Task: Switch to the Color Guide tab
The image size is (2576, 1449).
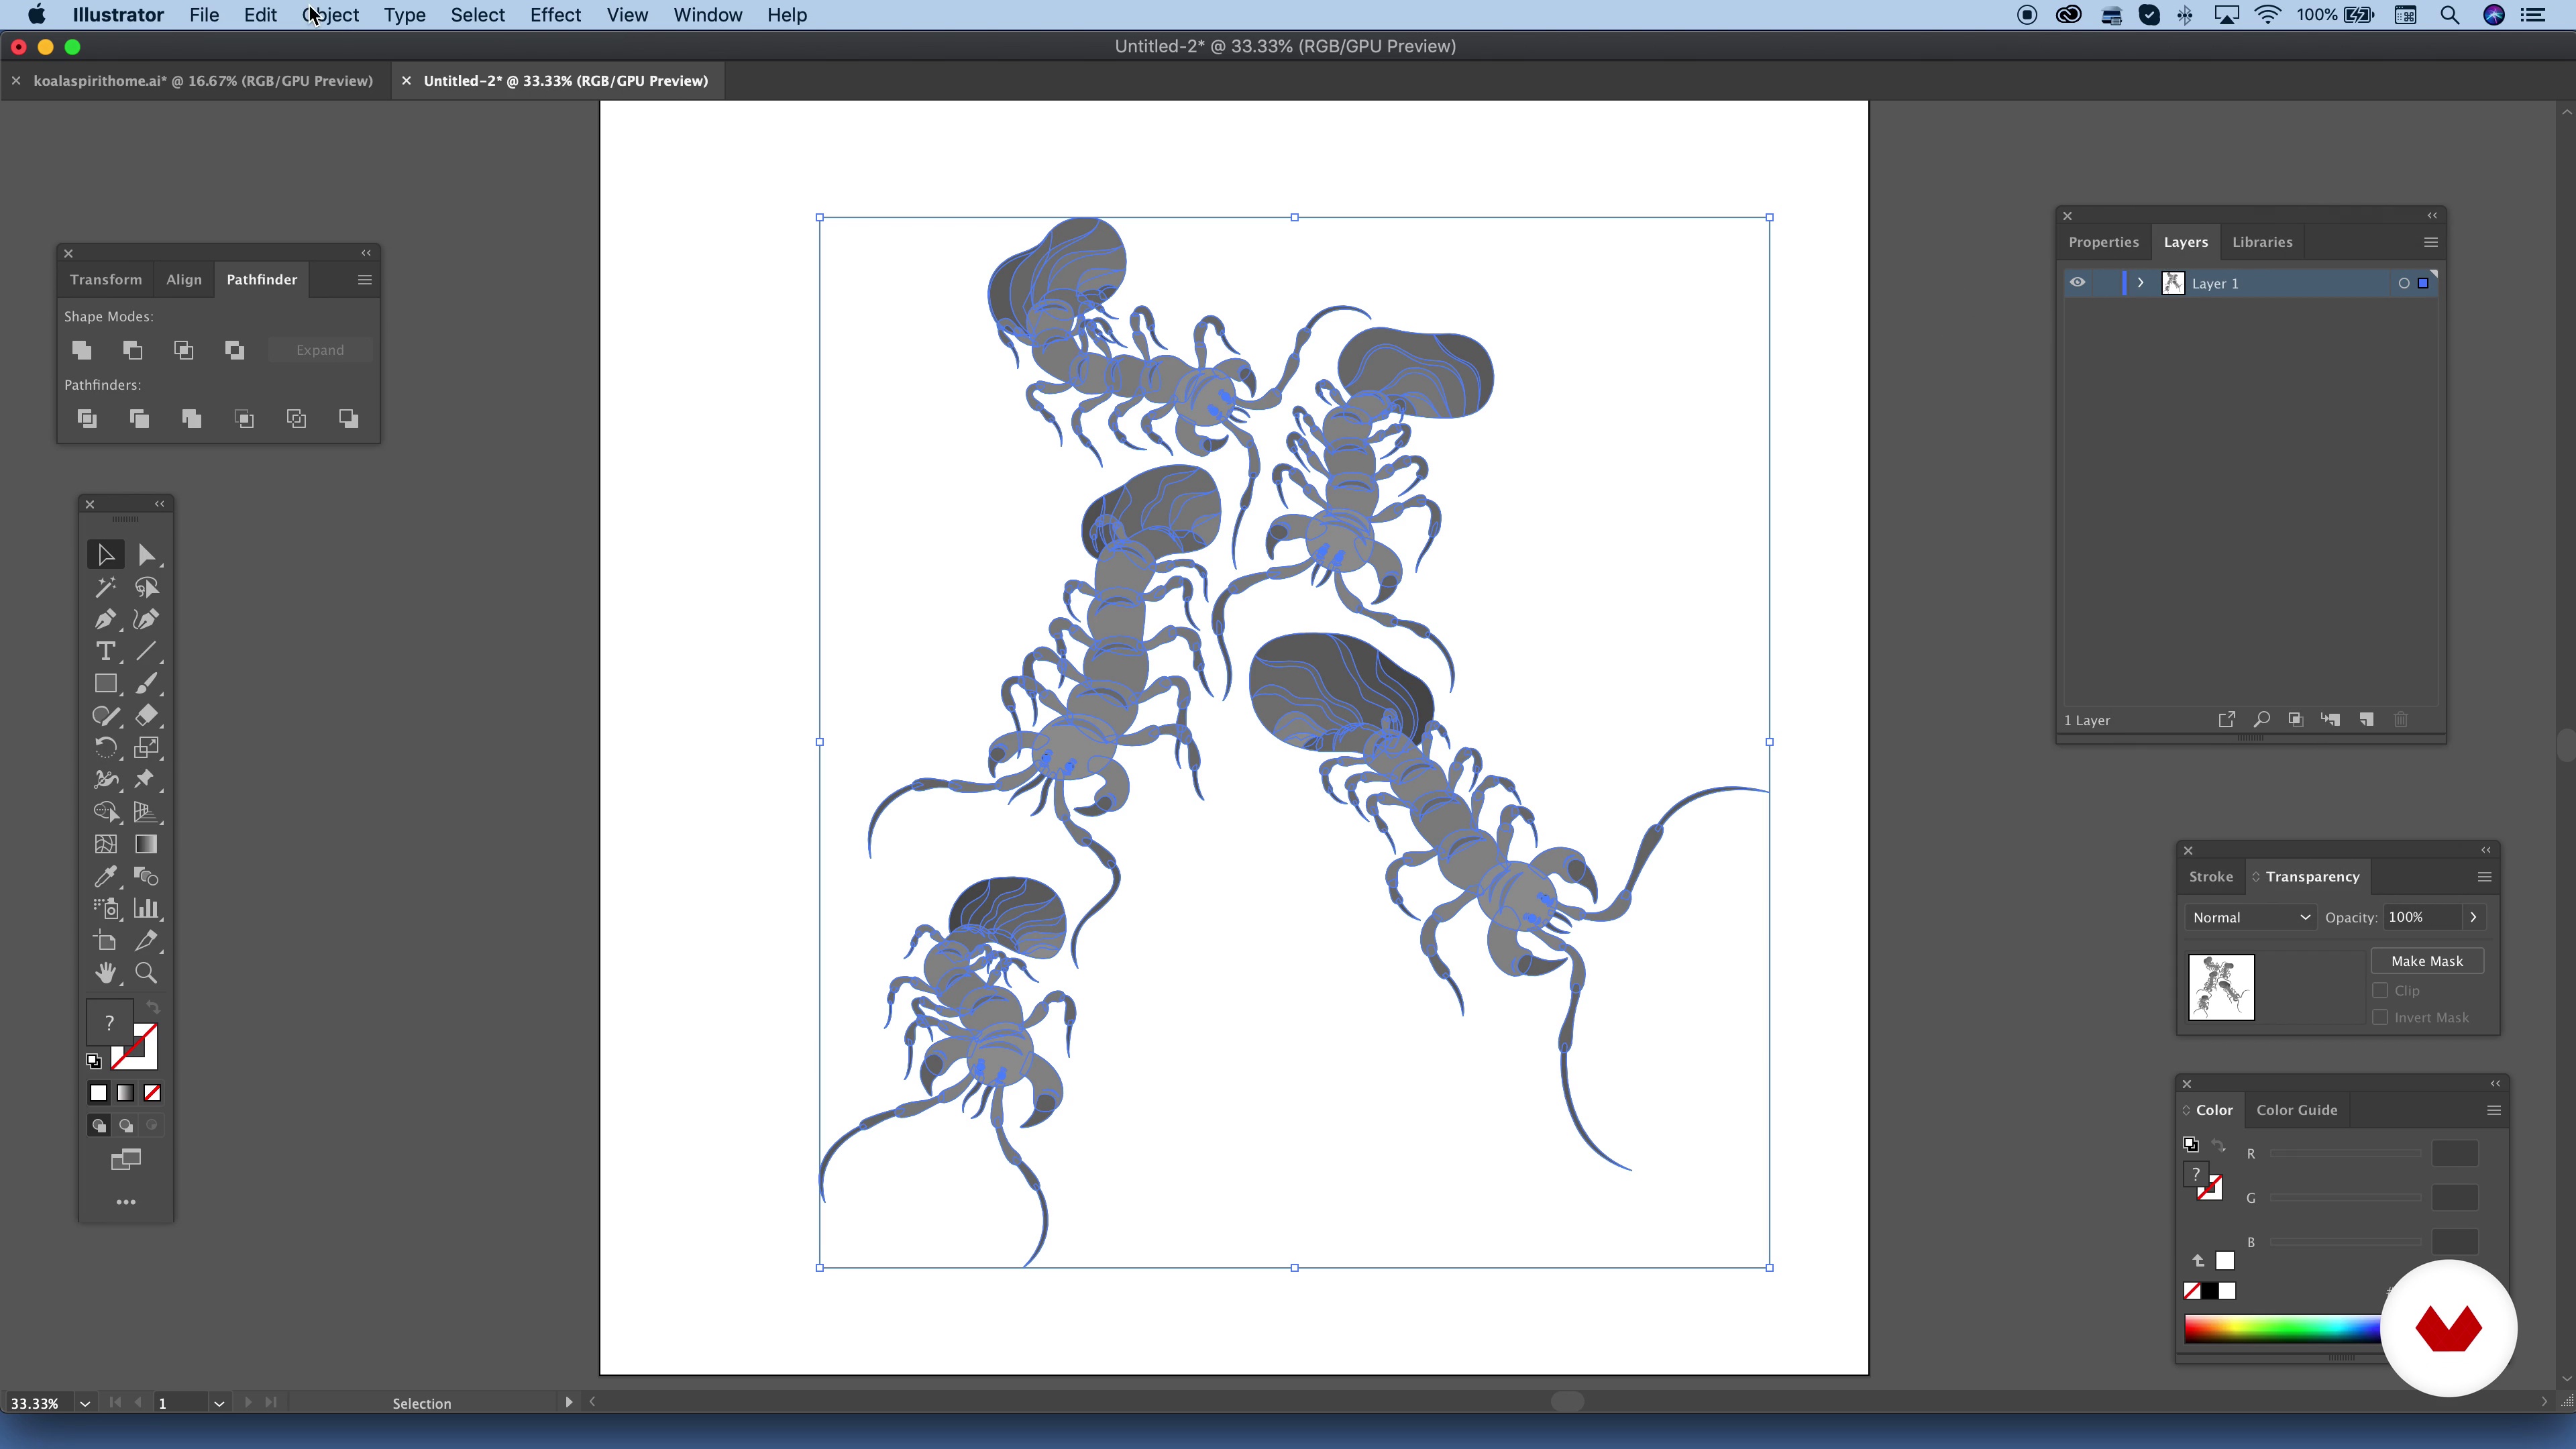Action: click(2297, 1110)
